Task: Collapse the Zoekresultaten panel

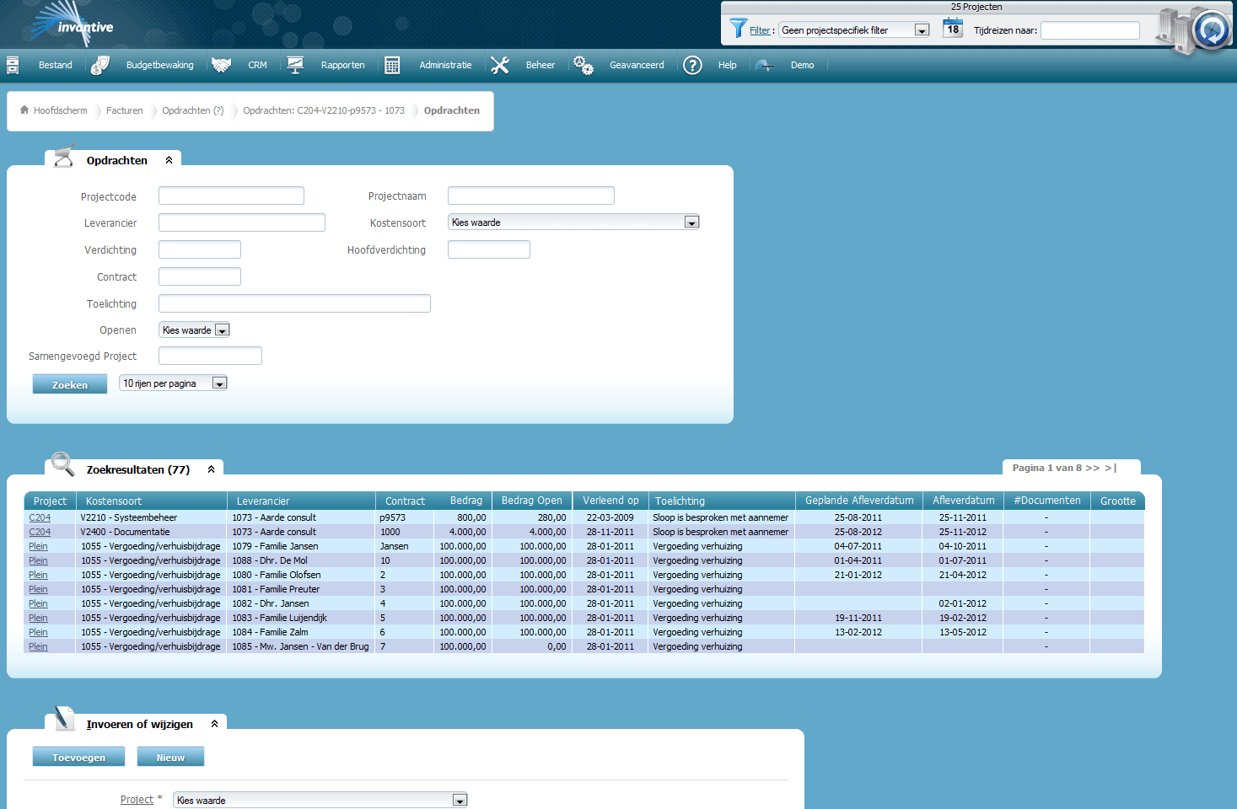Action: coord(212,469)
